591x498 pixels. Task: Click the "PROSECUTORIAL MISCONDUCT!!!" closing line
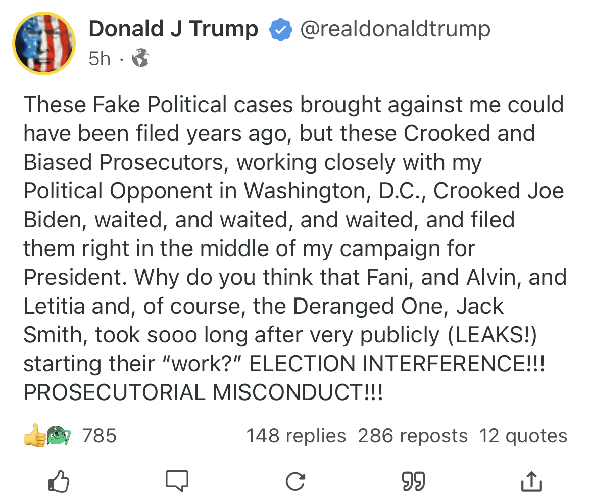pyautogui.click(x=203, y=393)
